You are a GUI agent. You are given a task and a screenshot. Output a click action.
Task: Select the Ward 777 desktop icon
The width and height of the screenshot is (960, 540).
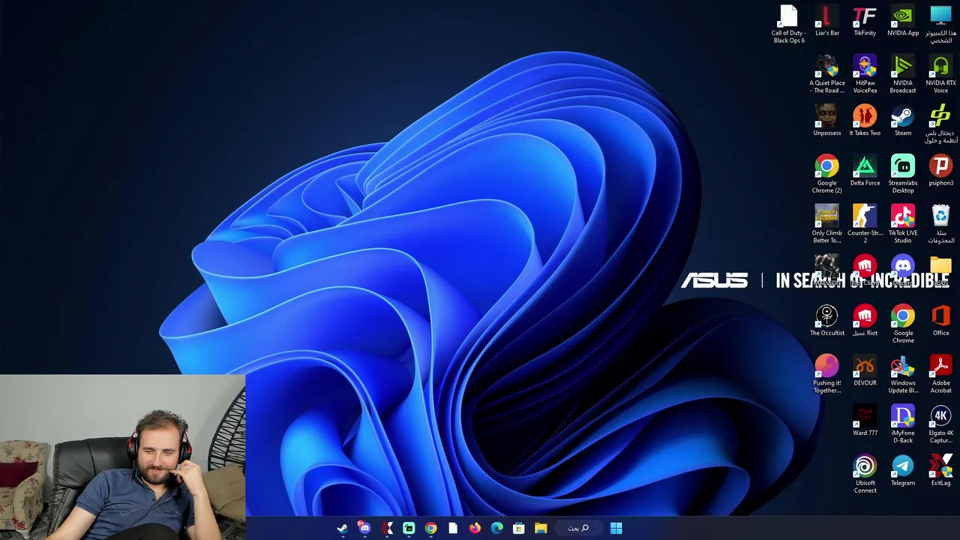[x=865, y=421]
